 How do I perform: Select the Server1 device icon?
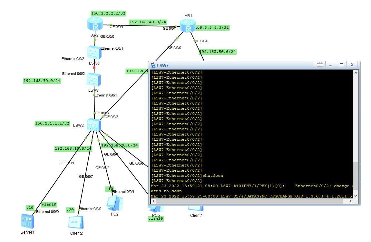(28, 221)
